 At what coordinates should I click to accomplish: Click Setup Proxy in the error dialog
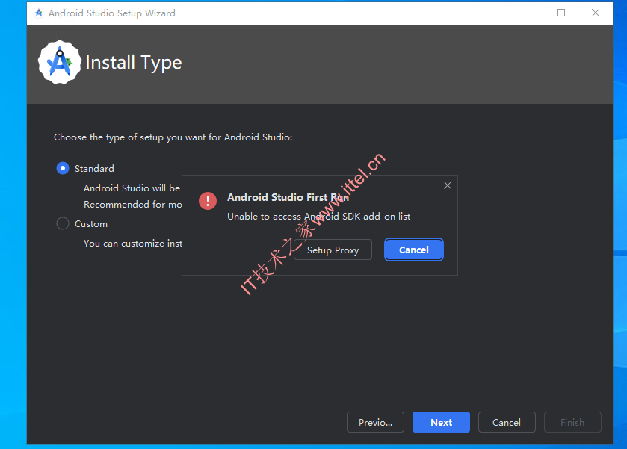coord(333,250)
